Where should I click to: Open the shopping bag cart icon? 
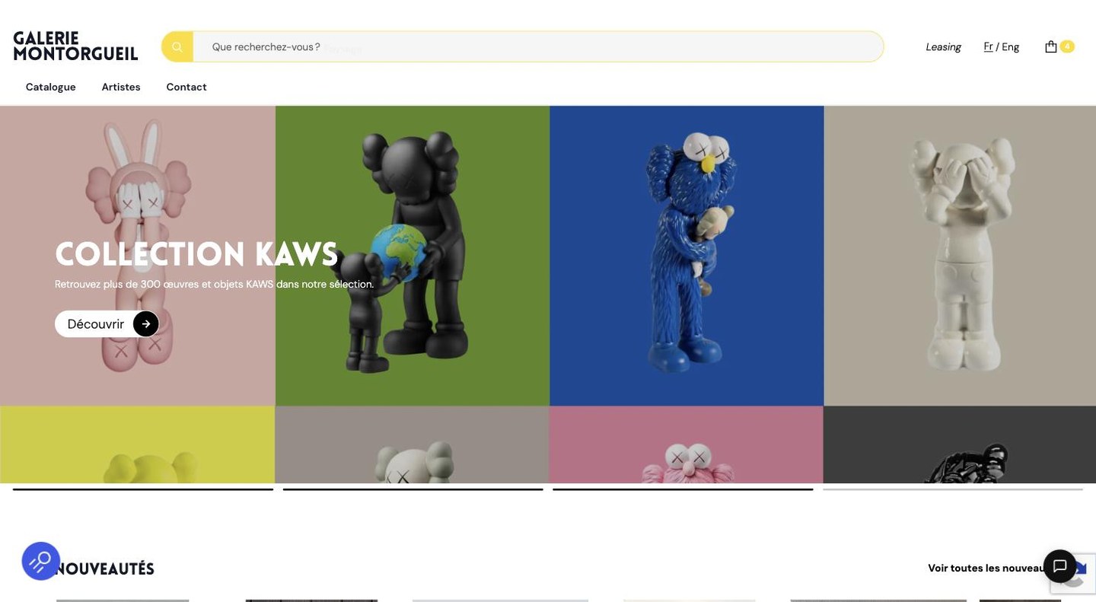[x=1051, y=46]
